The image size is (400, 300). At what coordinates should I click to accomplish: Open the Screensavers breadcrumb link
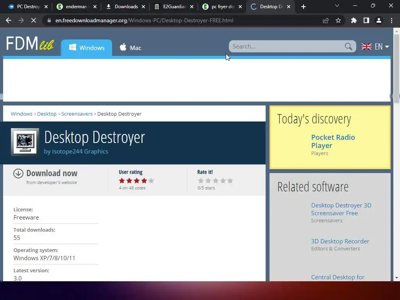pyautogui.click(x=77, y=114)
